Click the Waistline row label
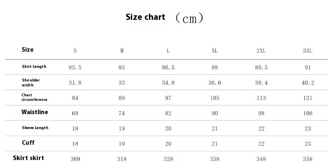This screenshot has height=165, width=328. 35,112
